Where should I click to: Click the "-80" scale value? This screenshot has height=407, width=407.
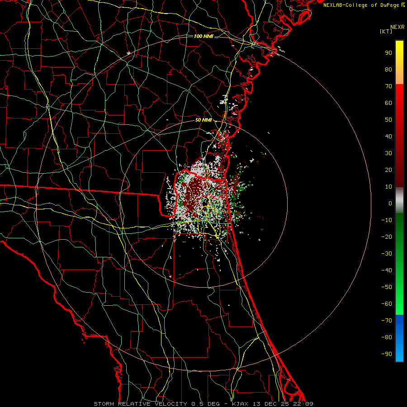[x=387, y=337]
